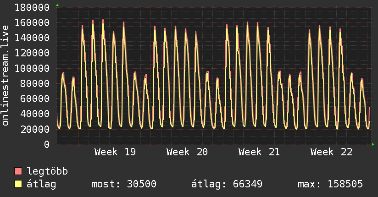The width and height of the screenshot is (378, 197).
Task: Click the green arrow at x-axis end
Action: pyautogui.click(x=373, y=144)
